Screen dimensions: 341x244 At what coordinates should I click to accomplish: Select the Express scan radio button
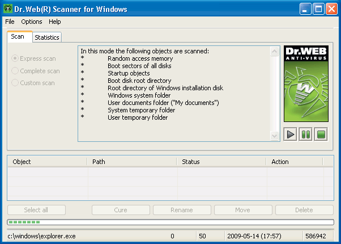click(15, 58)
